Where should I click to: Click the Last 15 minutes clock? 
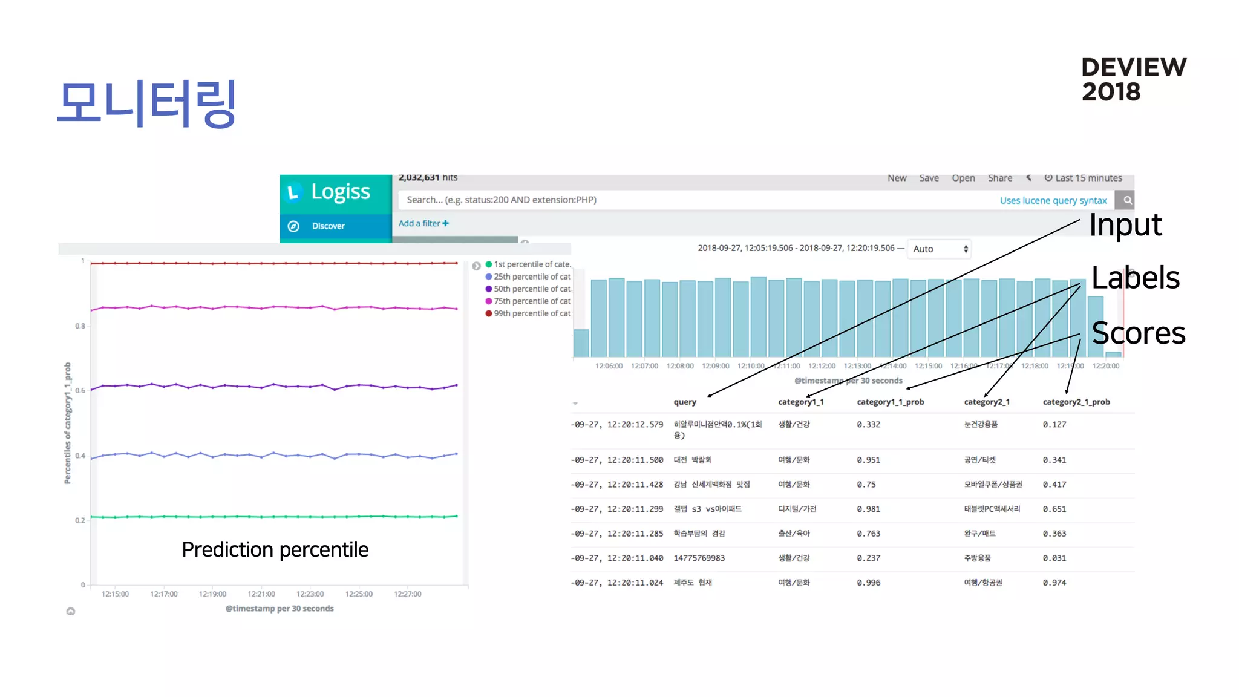pyautogui.click(x=1048, y=178)
